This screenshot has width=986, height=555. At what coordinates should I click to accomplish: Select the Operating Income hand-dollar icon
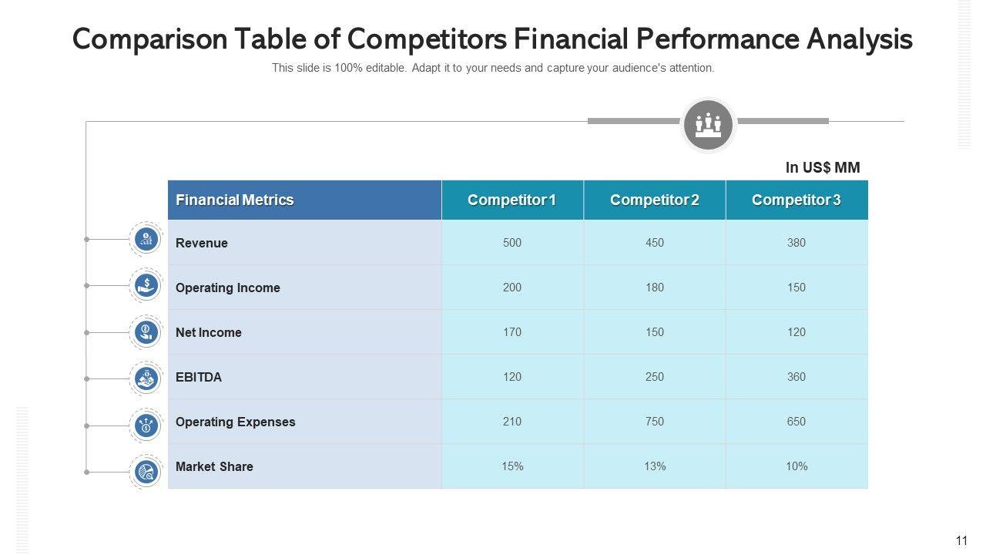tap(146, 286)
